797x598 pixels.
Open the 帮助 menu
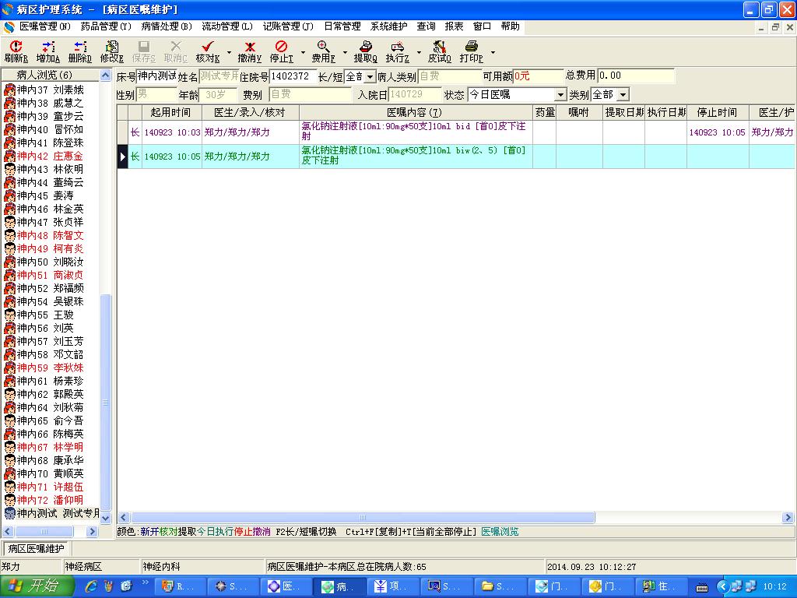click(510, 26)
